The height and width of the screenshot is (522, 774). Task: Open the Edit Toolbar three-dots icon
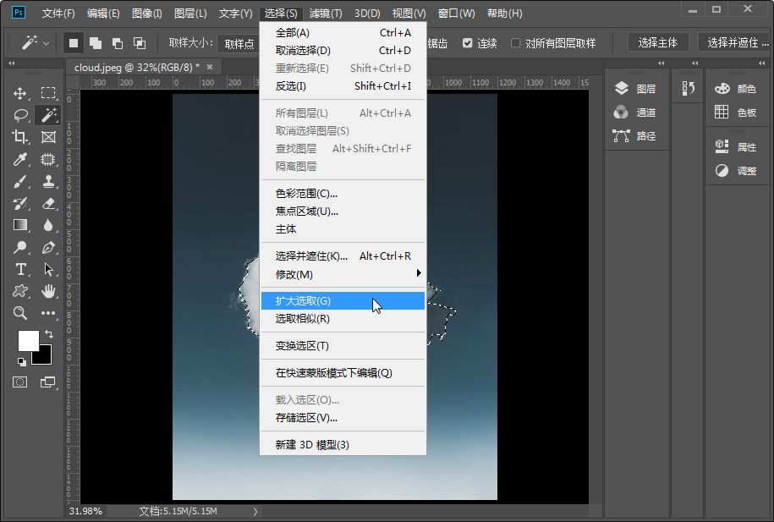[48, 312]
